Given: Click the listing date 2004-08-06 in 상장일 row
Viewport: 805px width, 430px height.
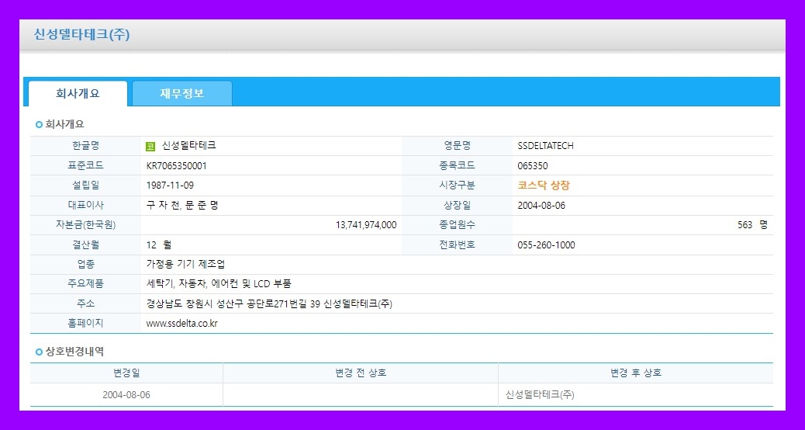Looking at the screenshot, I should point(541,206).
